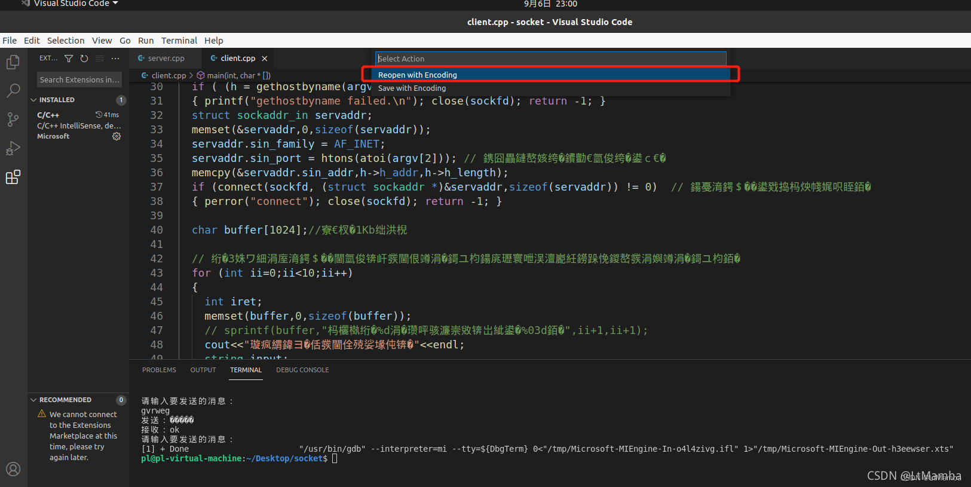Screen dimensions: 971x487
Task: Click the RECOMMENDED count badge
Action: click(121, 400)
